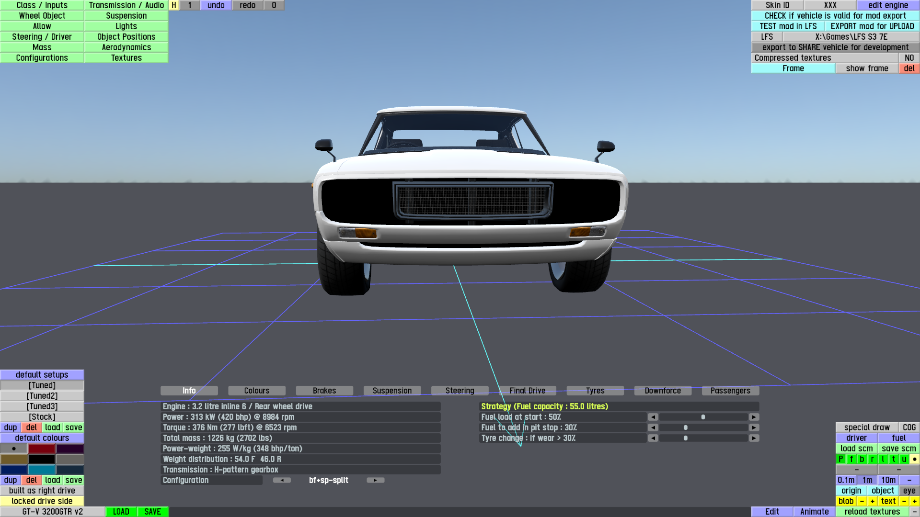Switch to previous Configuration with left arrow
Image resolution: width=920 pixels, height=517 pixels.
tap(282, 480)
